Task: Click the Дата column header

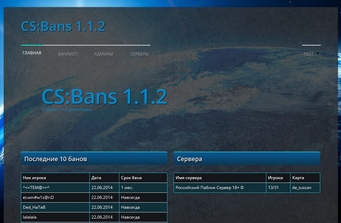Action: [104, 178]
